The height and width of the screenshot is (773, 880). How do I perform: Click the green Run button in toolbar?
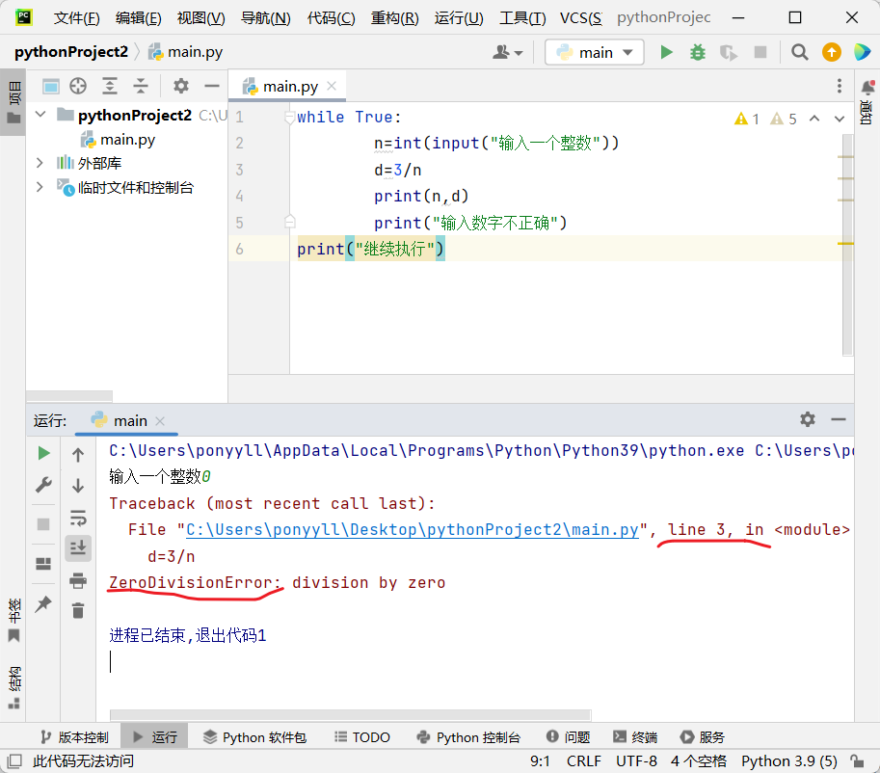[666, 52]
